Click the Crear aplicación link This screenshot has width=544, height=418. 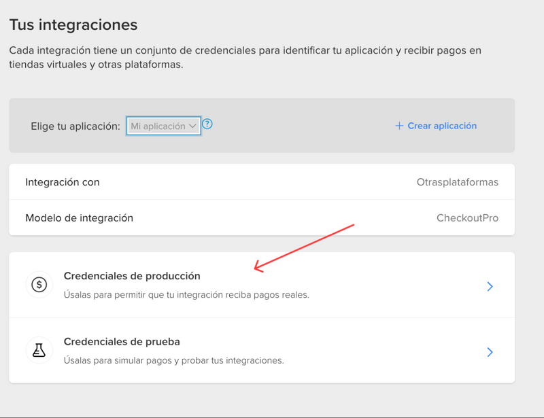(x=441, y=125)
